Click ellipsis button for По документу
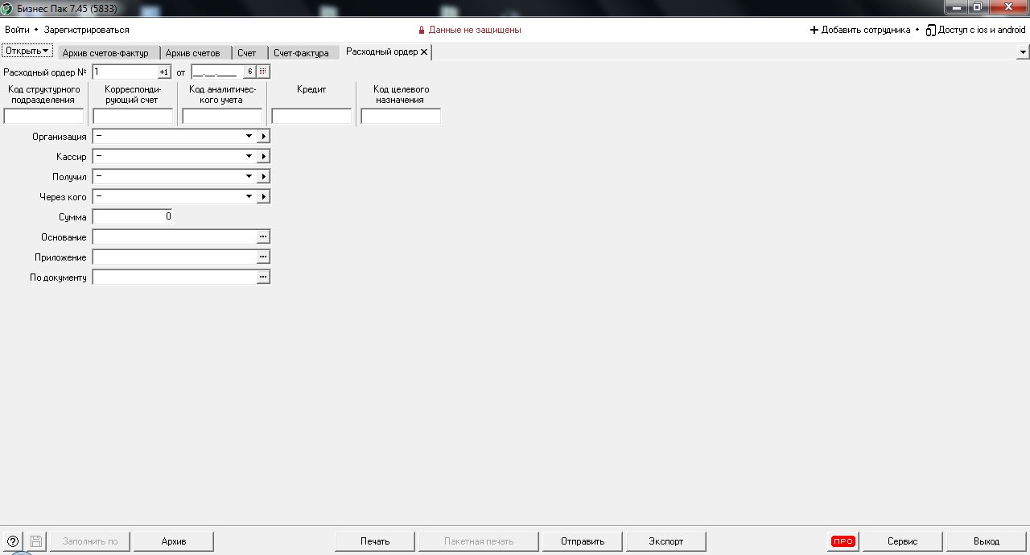 263,277
